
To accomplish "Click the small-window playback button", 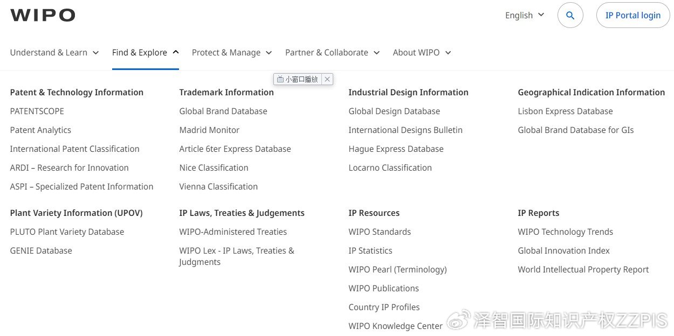I will pyautogui.click(x=298, y=79).
